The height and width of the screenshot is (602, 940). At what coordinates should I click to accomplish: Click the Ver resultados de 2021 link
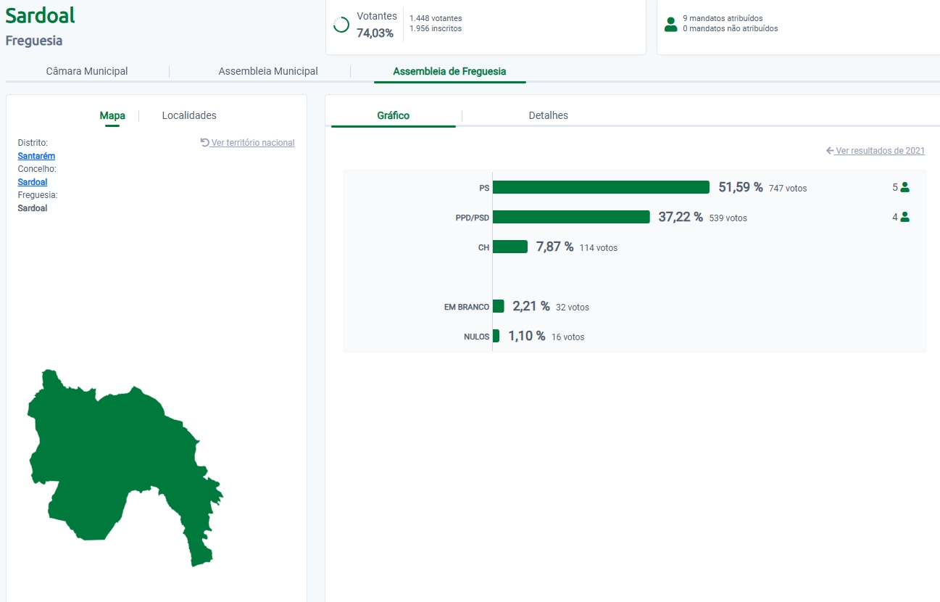click(880, 151)
